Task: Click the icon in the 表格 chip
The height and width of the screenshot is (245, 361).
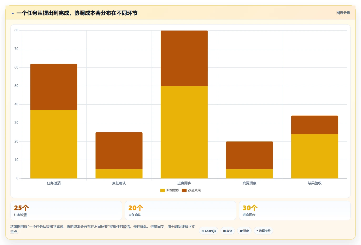Action: point(224,231)
